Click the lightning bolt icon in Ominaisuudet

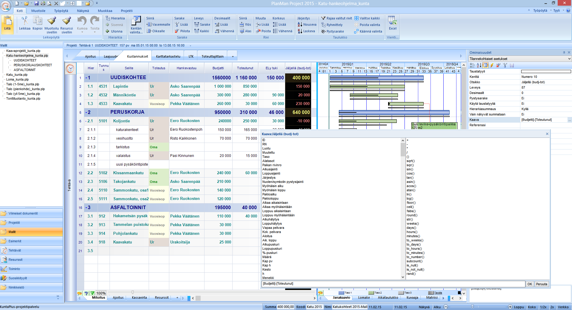click(492, 65)
